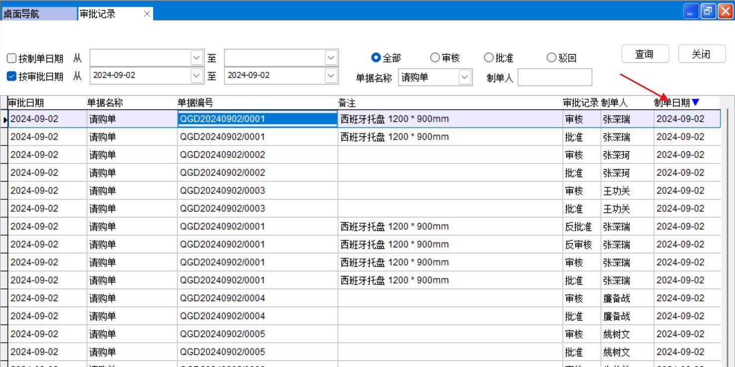Select the 审核 radio button
735x367 pixels.
point(435,58)
